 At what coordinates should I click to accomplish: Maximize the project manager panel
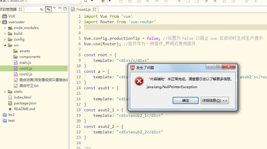[65, 9]
